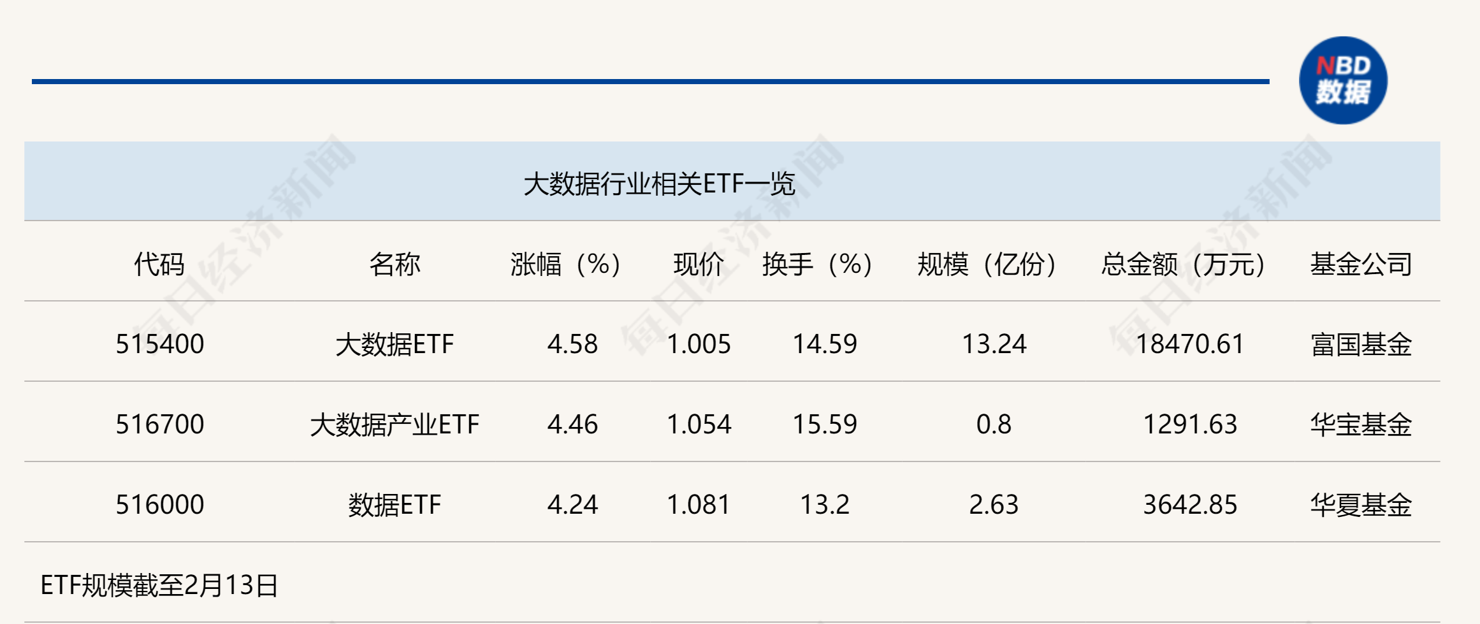The width and height of the screenshot is (1480, 624).
Task: Select the 名称 column header
Action: coord(395,264)
